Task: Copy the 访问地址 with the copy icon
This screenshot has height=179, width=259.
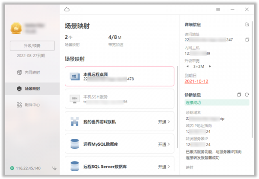Action: tap(247, 40)
